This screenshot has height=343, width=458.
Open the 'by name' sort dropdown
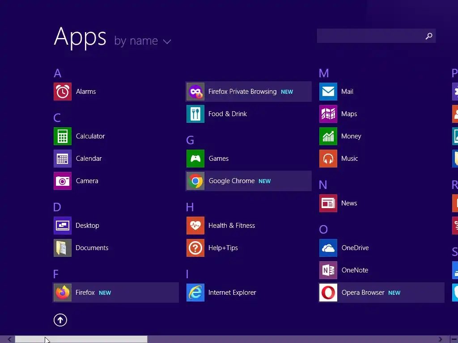click(x=143, y=41)
